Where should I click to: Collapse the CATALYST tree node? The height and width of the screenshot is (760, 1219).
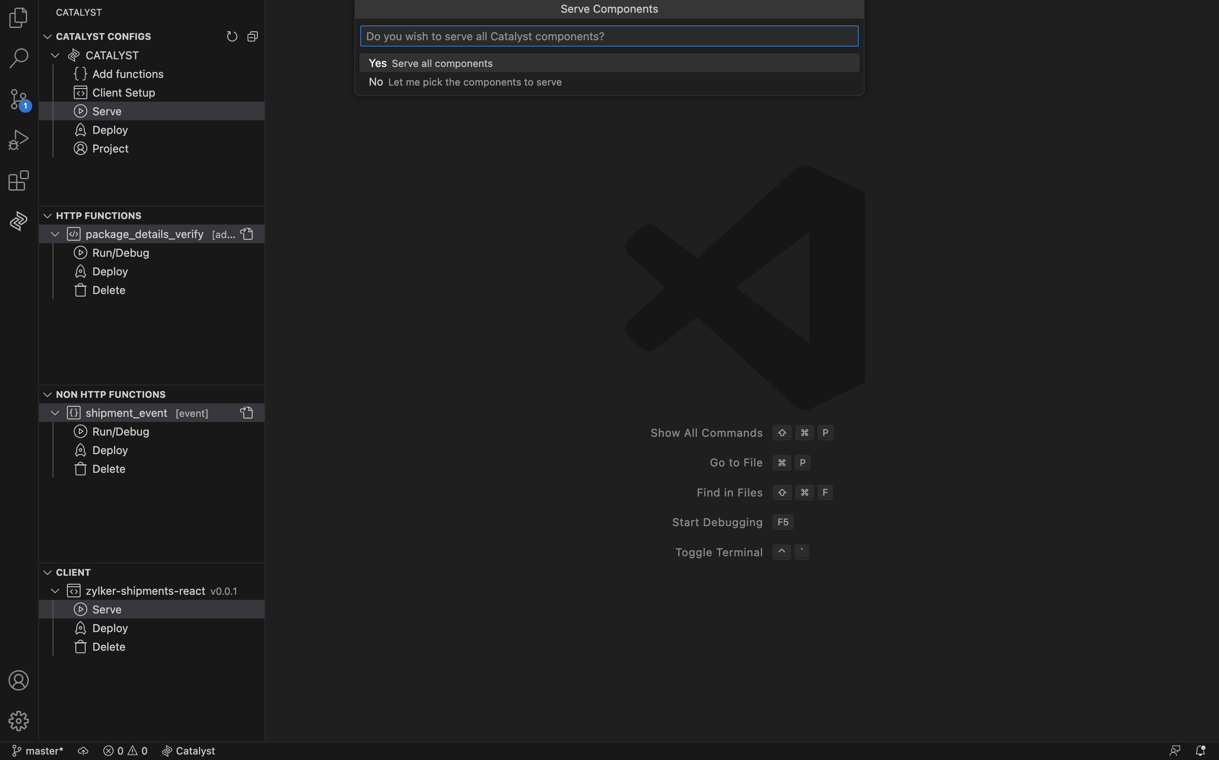point(56,55)
